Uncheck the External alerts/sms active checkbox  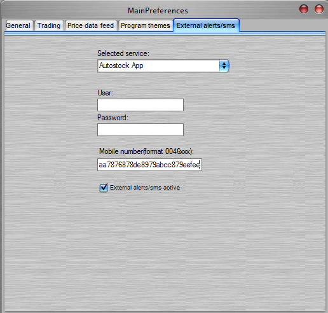click(104, 188)
